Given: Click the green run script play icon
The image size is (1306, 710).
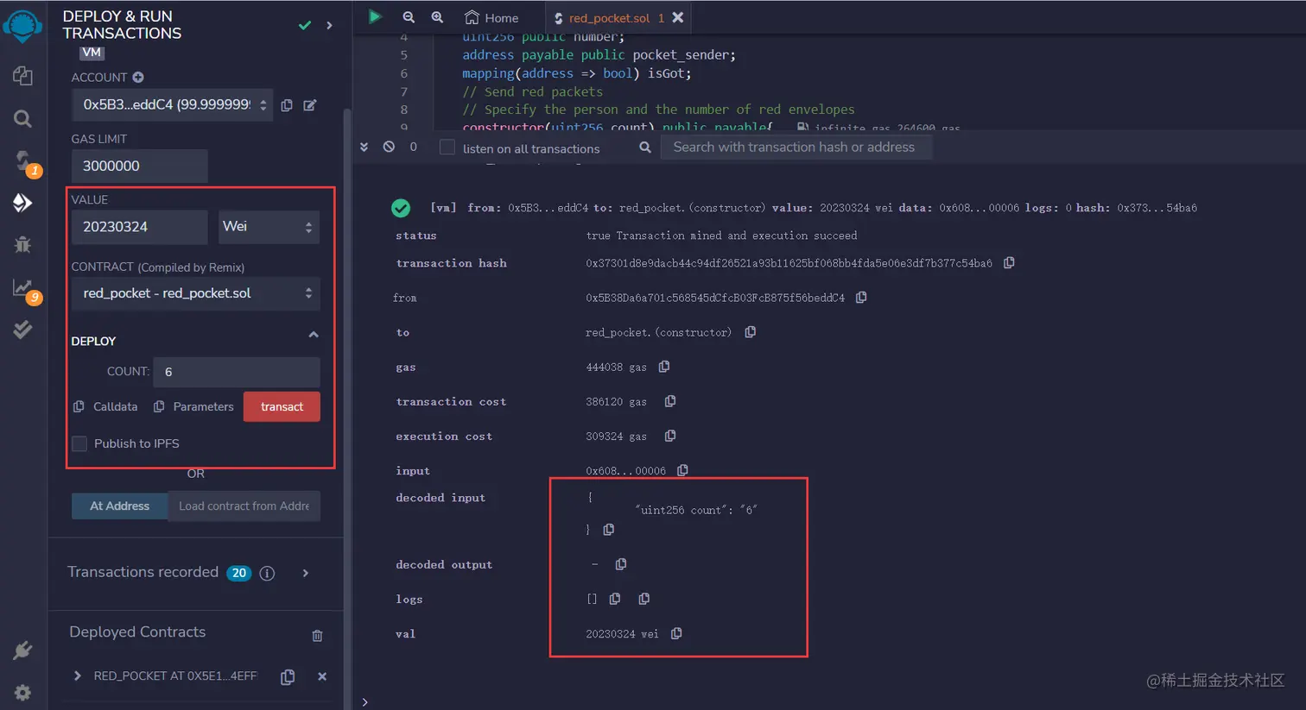Looking at the screenshot, I should tap(375, 16).
